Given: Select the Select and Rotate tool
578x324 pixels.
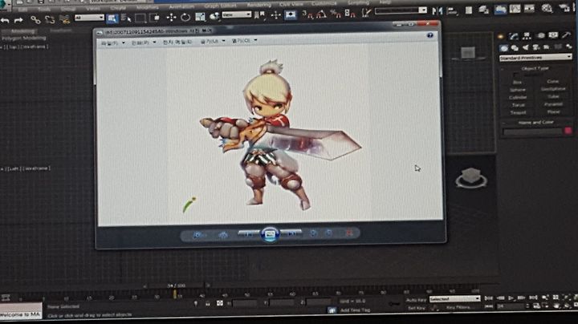Looking at the screenshot, I should tap(185, 17).
